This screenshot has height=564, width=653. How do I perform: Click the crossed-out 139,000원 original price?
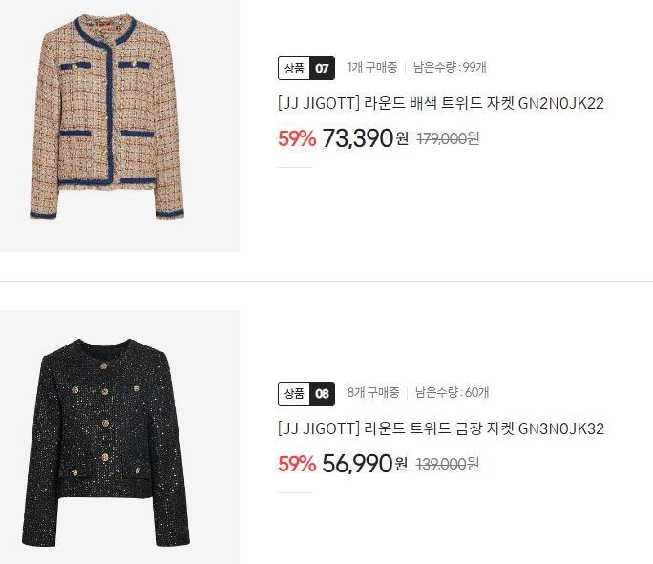[x=448, y=464]
